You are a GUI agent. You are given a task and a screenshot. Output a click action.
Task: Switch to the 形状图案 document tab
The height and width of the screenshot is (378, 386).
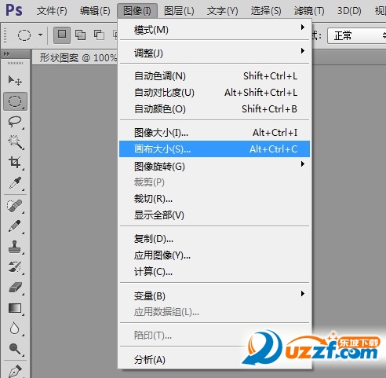coord(77,58)
